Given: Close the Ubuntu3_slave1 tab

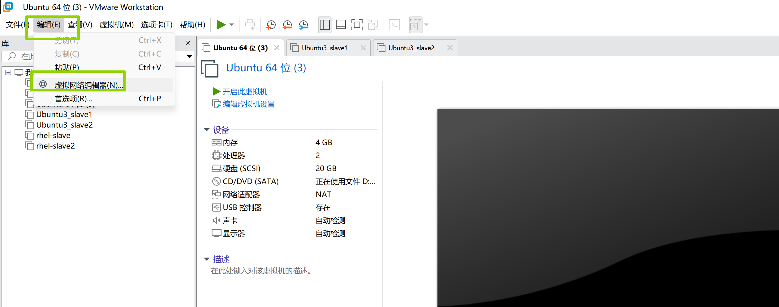Looking at the screenshot, I should (x=363, y=48).
